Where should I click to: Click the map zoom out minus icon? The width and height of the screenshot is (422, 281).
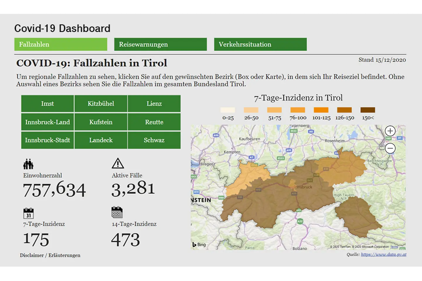point(390,148)
